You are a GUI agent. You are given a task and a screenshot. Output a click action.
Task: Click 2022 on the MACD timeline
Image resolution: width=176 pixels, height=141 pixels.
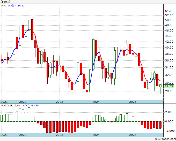23,135
